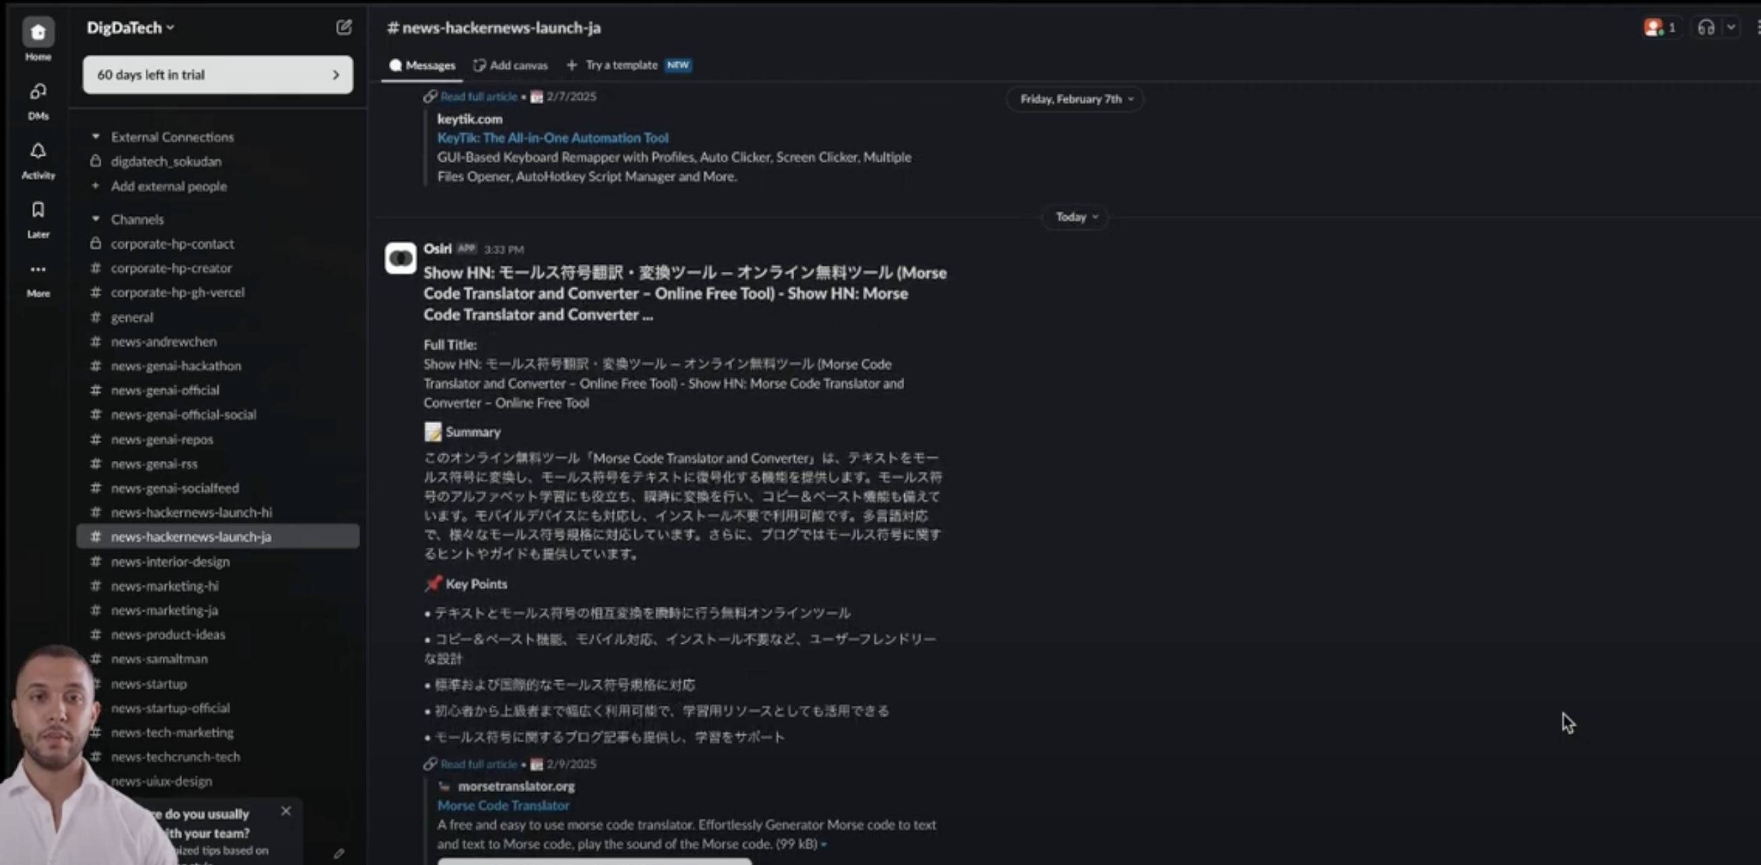Open DigDaTech workspace dropdown menu
Image resolution: width=1761 pixels, height=865 pixels.
[x=131, y=28]
